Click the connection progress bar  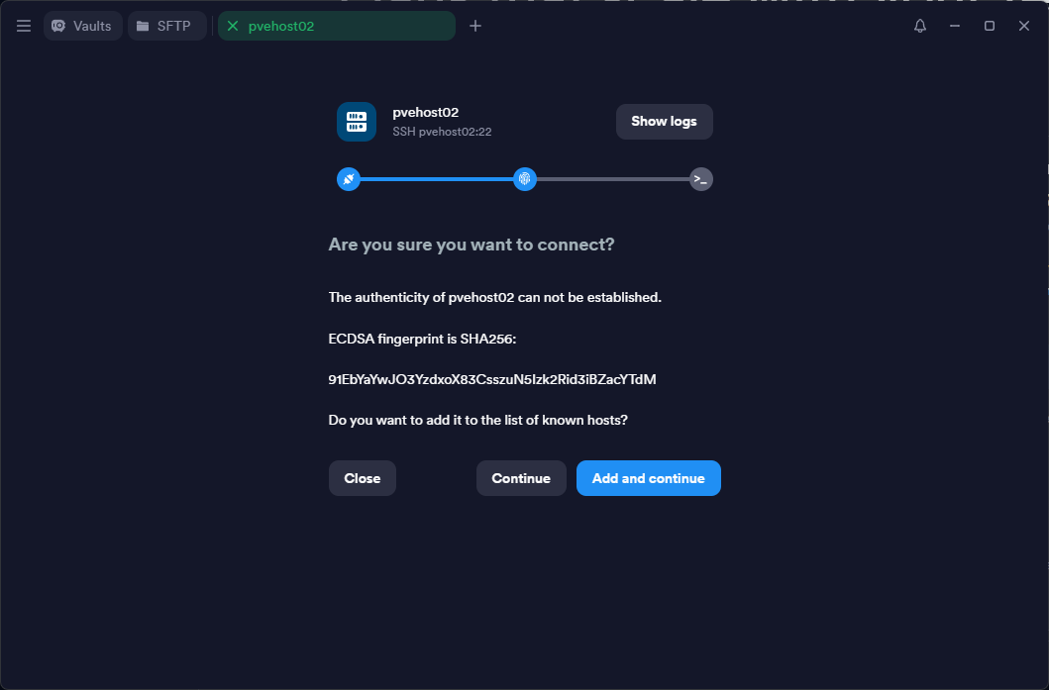tap(525, 179)
